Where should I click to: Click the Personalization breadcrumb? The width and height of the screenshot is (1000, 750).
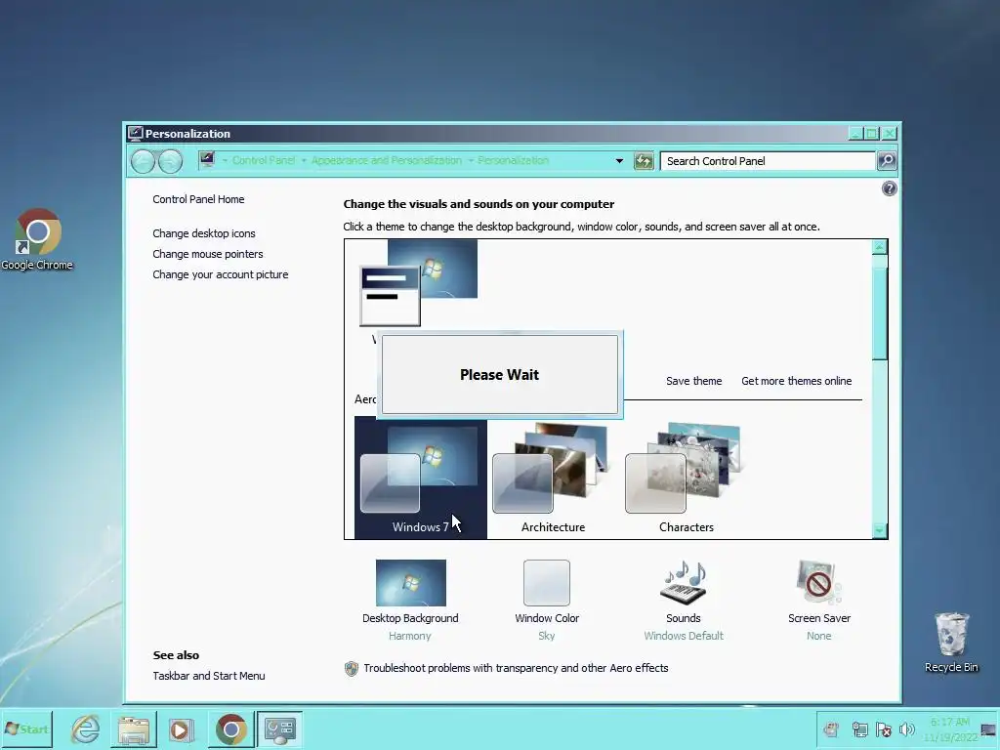(513, 160)
